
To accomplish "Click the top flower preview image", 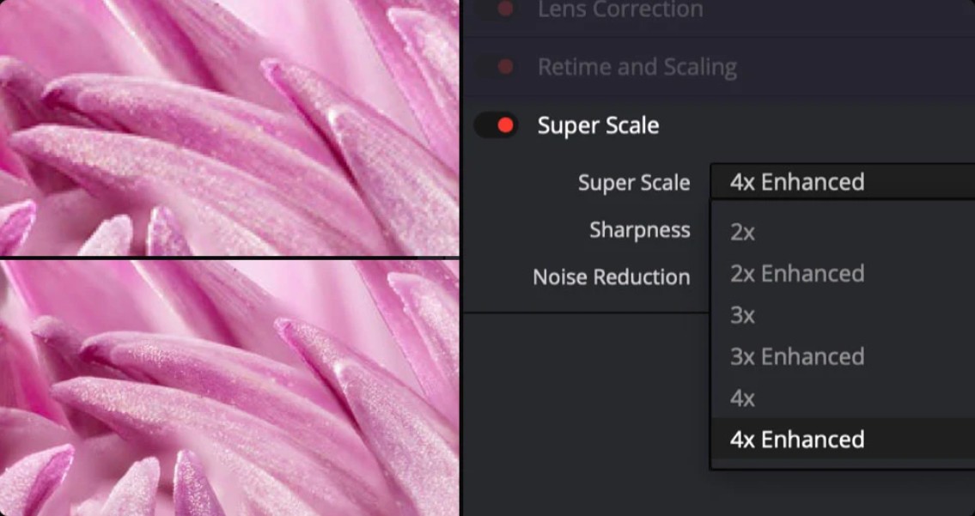I will pyautogui.click(x=229, y=127).
